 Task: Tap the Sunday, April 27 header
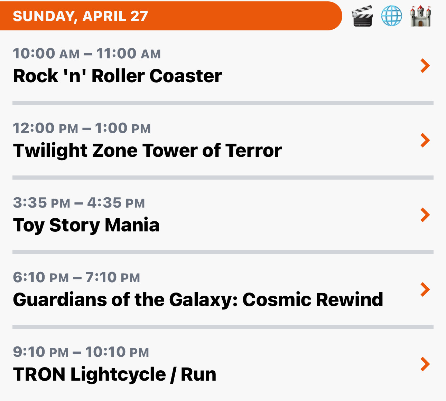pos(80,16)
